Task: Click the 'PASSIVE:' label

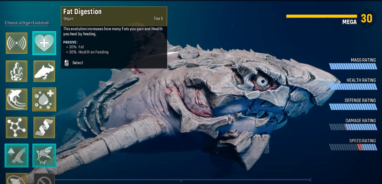Action: [x=71, y=42]
